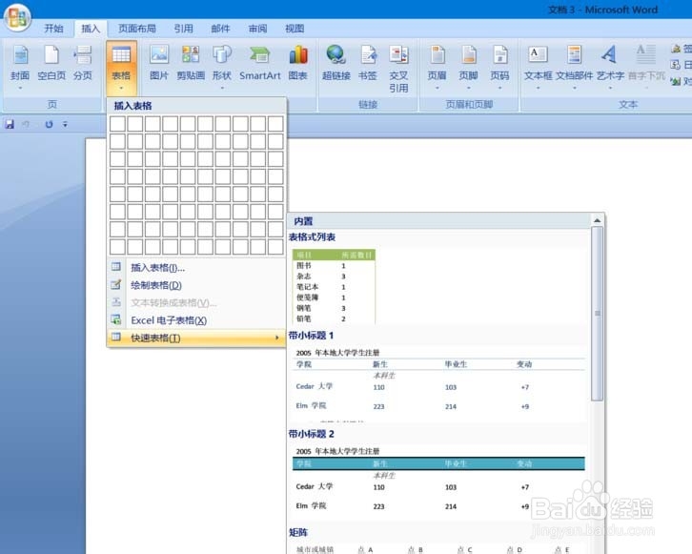Expand the Quick Parts (文档部件) dropdown arrow

(x=574, y=88)
